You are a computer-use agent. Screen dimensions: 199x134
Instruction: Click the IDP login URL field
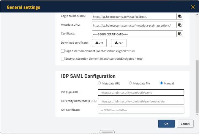(141, 93)
